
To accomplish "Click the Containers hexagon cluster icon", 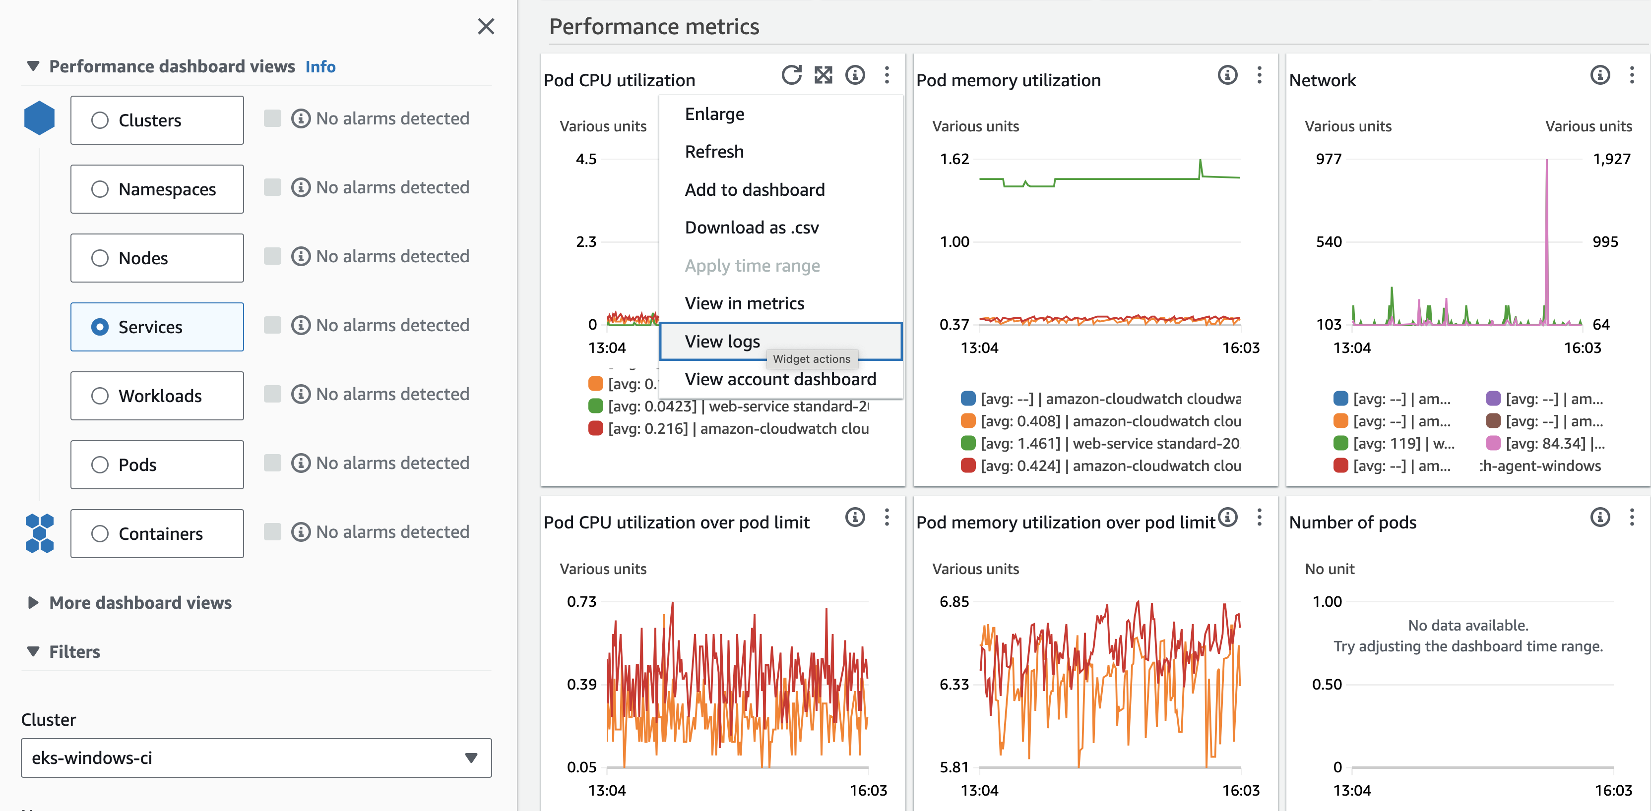I will [x=39, y=533].
